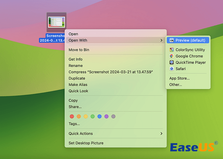Click the Preview app icon in submenu
This screenshot has height=159, width=223.
pos(172,40)
